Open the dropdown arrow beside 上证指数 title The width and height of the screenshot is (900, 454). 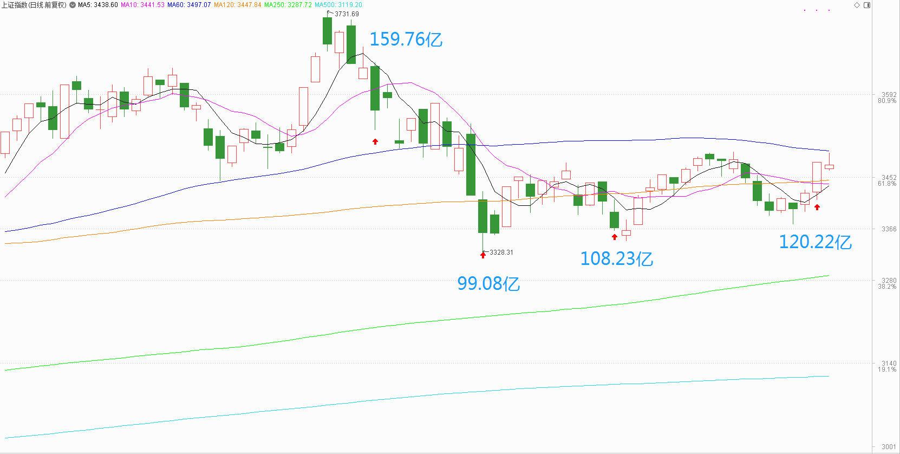pyautogui.click(x=73, y=5)
